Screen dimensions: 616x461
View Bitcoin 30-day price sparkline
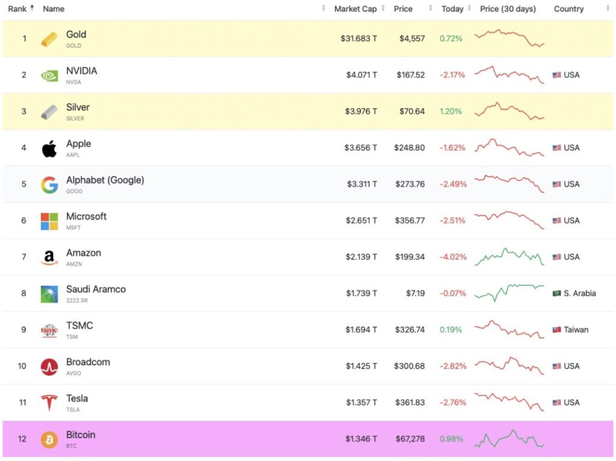[509, 439]
